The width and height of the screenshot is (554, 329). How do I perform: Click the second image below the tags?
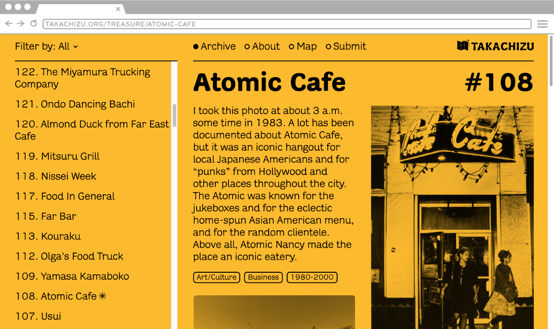274,312
